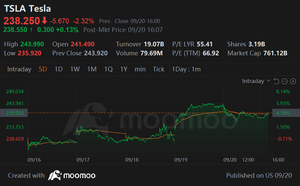Click the Turnover value 19.07B

click(154, 44)
